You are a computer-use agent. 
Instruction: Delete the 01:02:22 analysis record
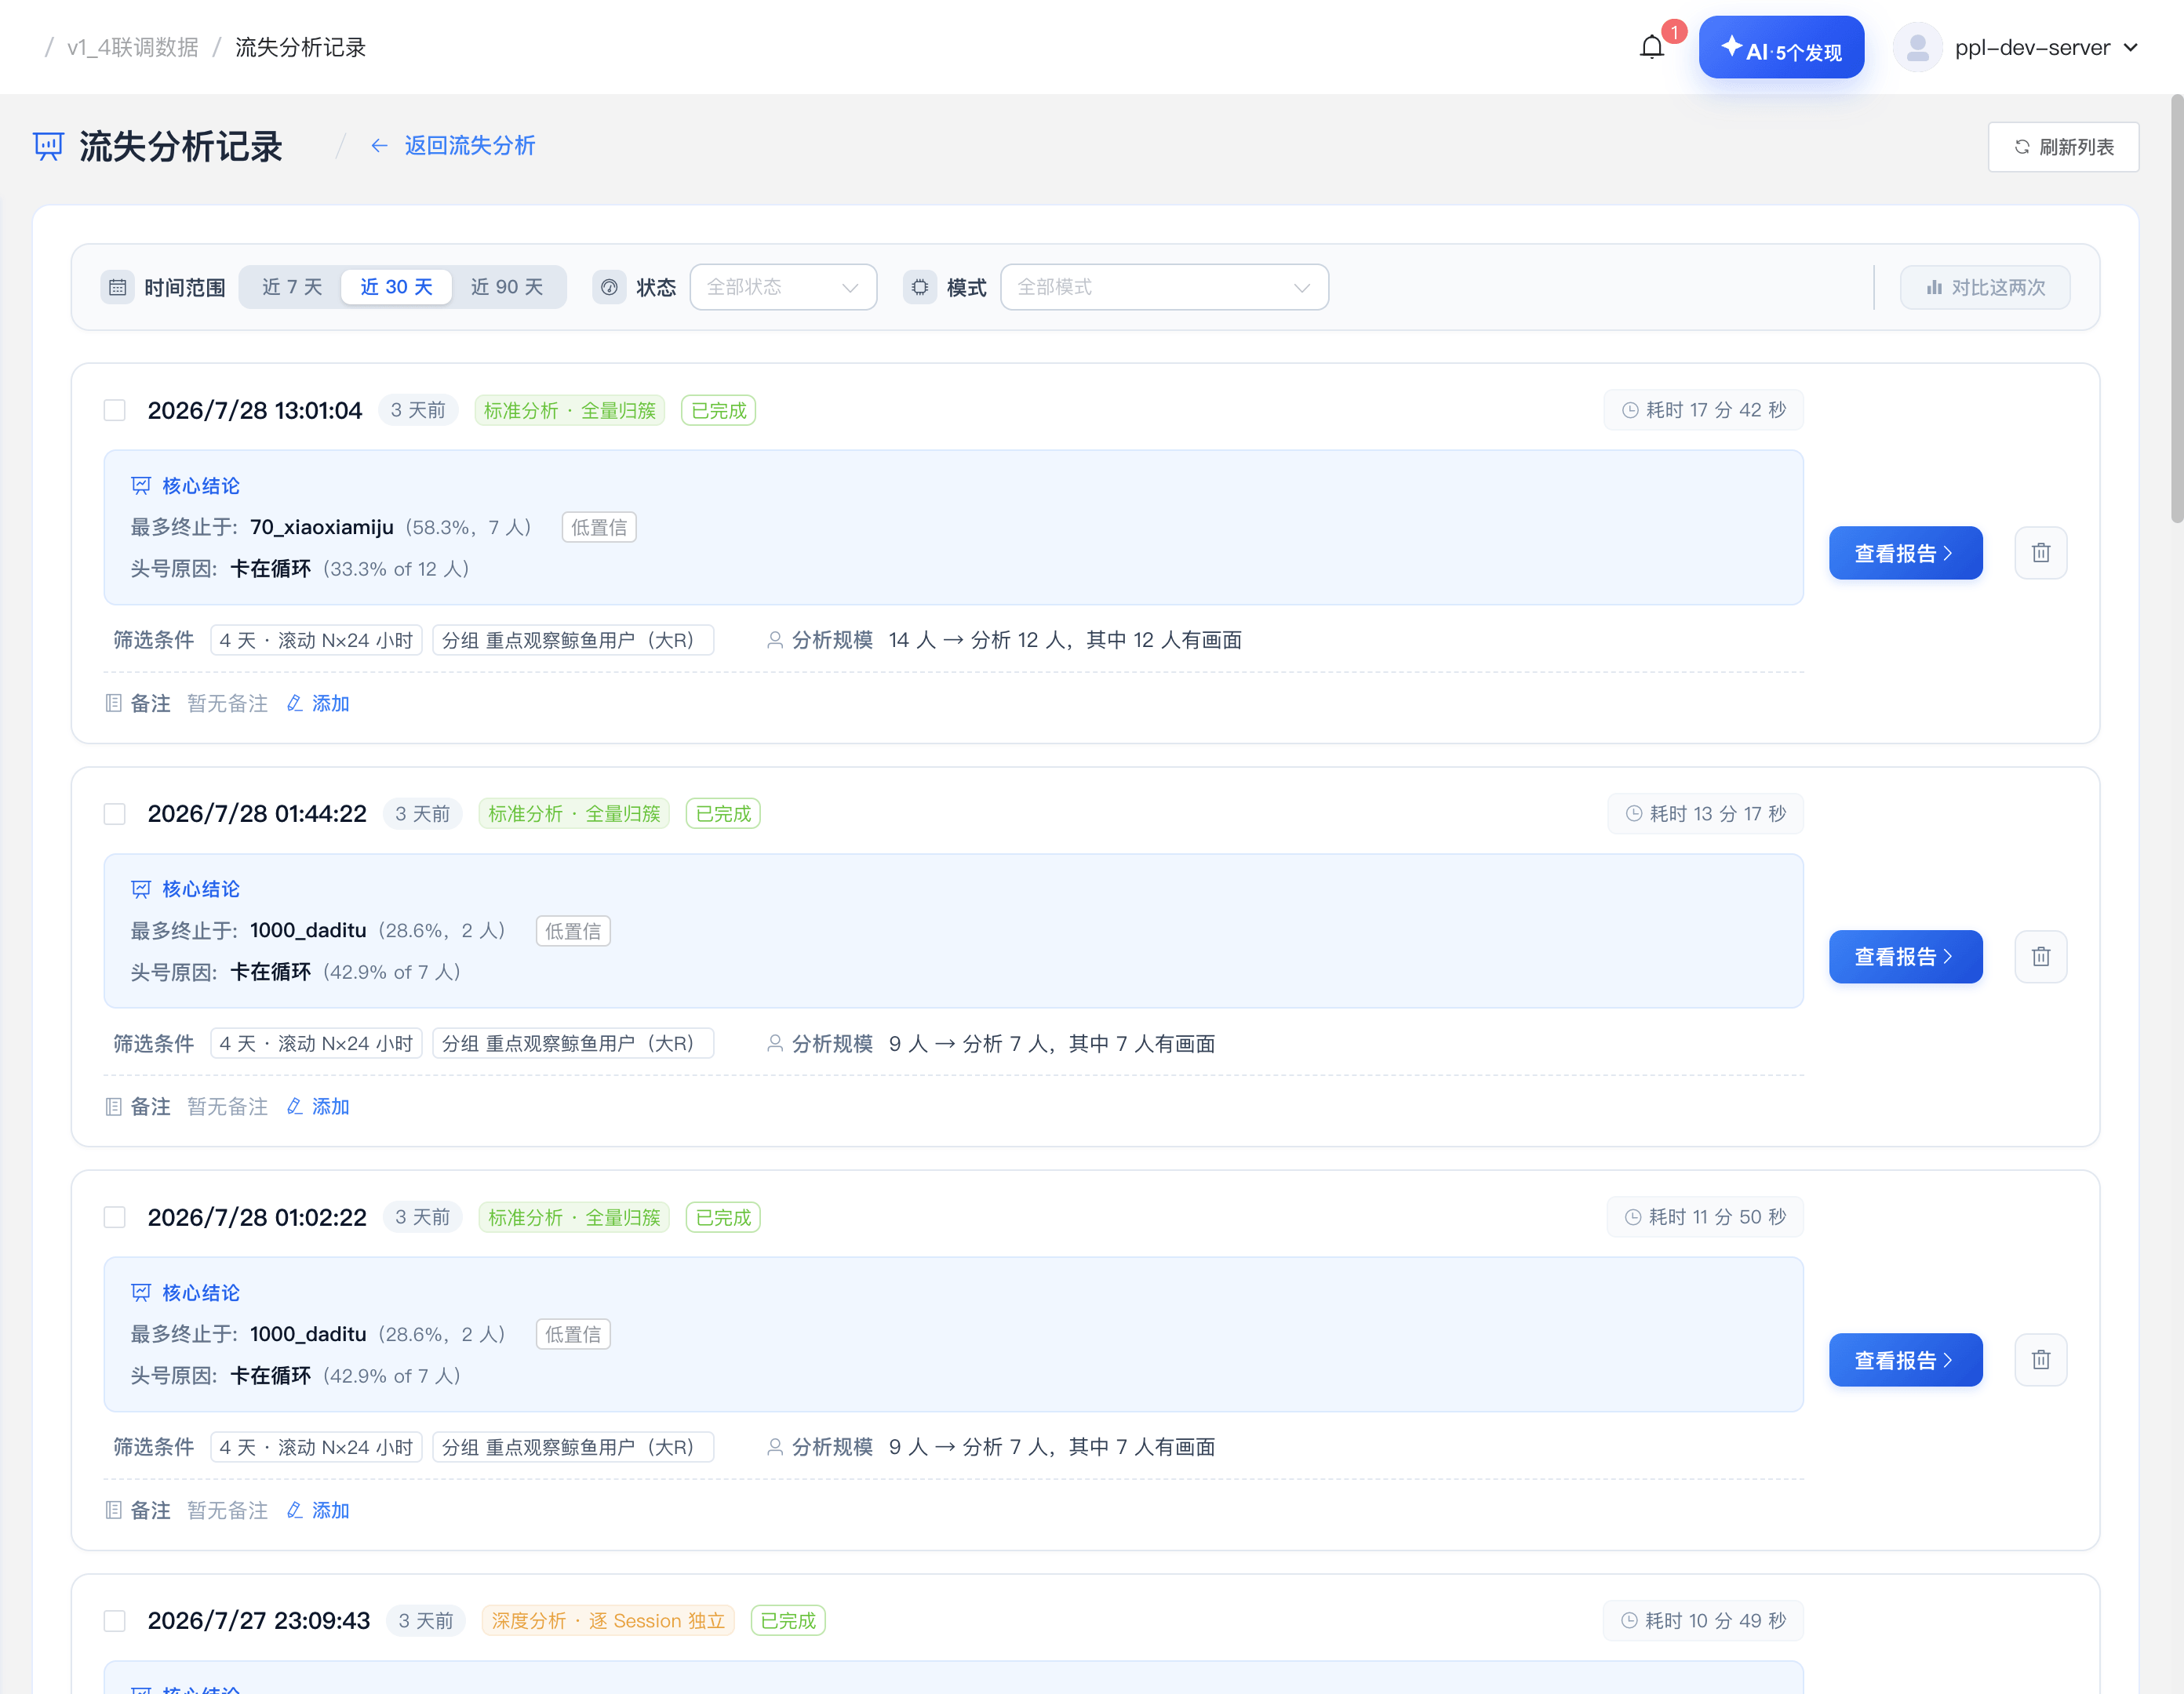point(2040,1360)
